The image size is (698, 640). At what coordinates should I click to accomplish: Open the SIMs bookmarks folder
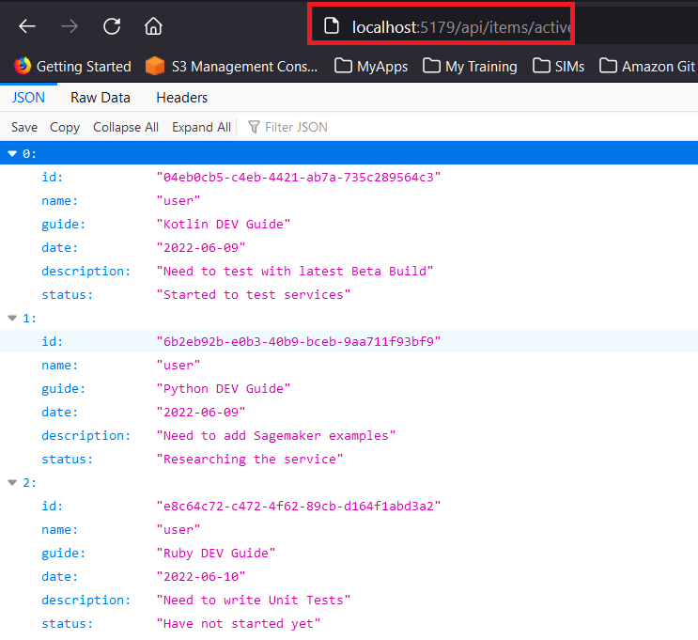pyautogui.click(x=559, y=66)
